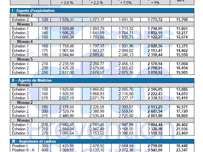Click the hourly rate 11,708

coord(182,20)
